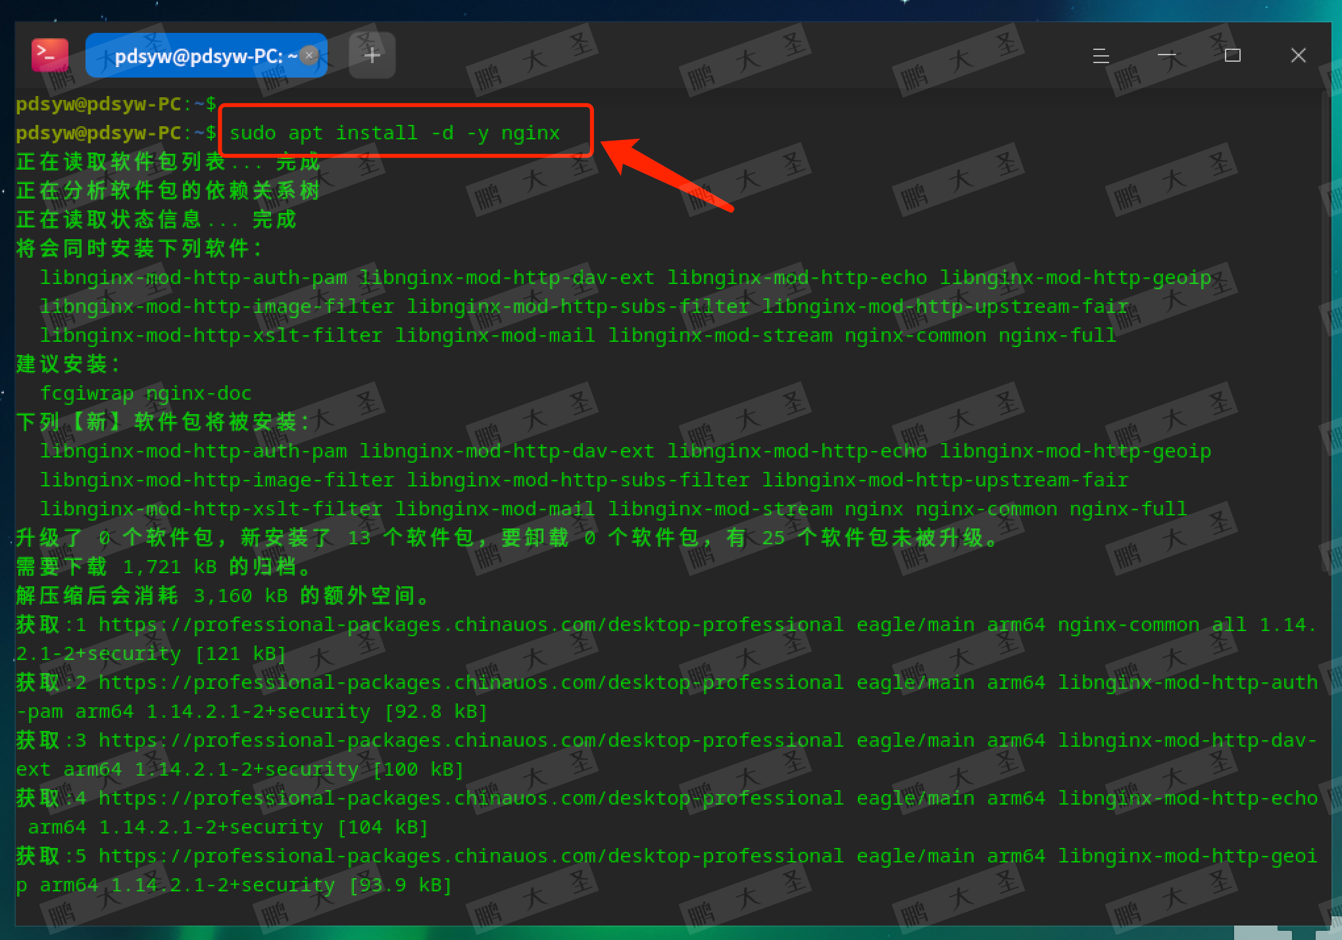Open the URL on the 获取:3 line
This screenshot has width=1342, height=940.
tap(470, 740)
